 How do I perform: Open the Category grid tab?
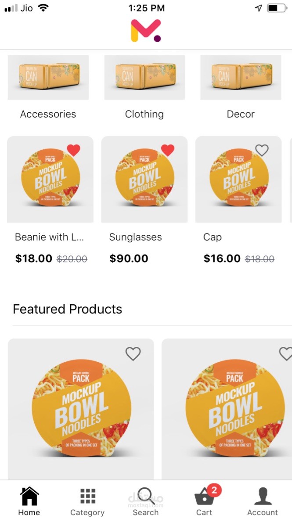(x=87, y=496)
